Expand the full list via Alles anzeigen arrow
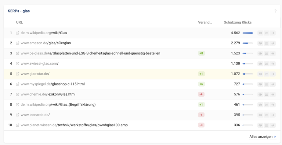 (x=275, y=137)
